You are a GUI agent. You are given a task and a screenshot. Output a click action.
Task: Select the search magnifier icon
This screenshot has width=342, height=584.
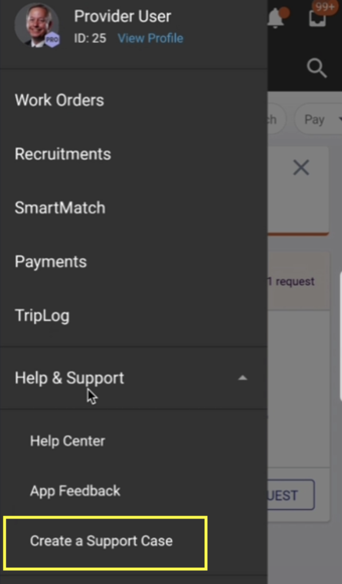tap(316, 68)
